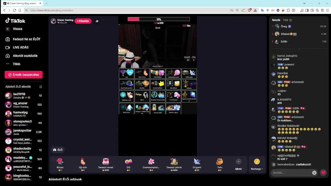
Task: Share the live stream
Action: (97, 21)
